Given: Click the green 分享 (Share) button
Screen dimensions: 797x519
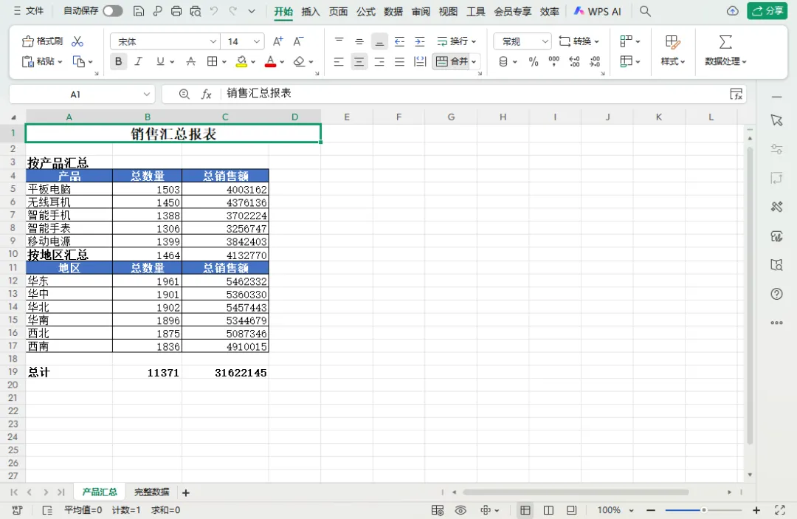Looking at the screenshot, I should pyautogui.click(x=766, y=11).
